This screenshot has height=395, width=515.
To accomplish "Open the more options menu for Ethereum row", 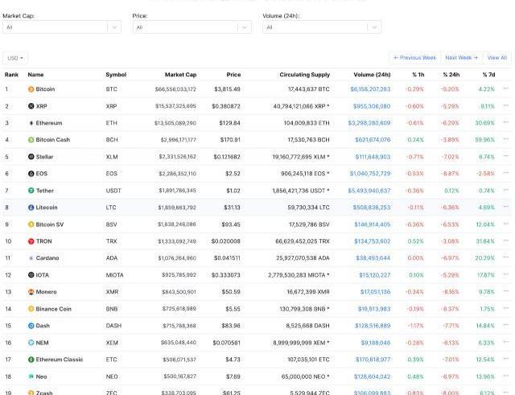I will point(506,122).
